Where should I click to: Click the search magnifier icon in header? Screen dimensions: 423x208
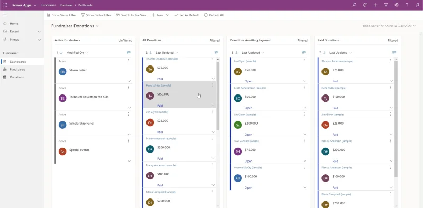click(x=354, y=5)
